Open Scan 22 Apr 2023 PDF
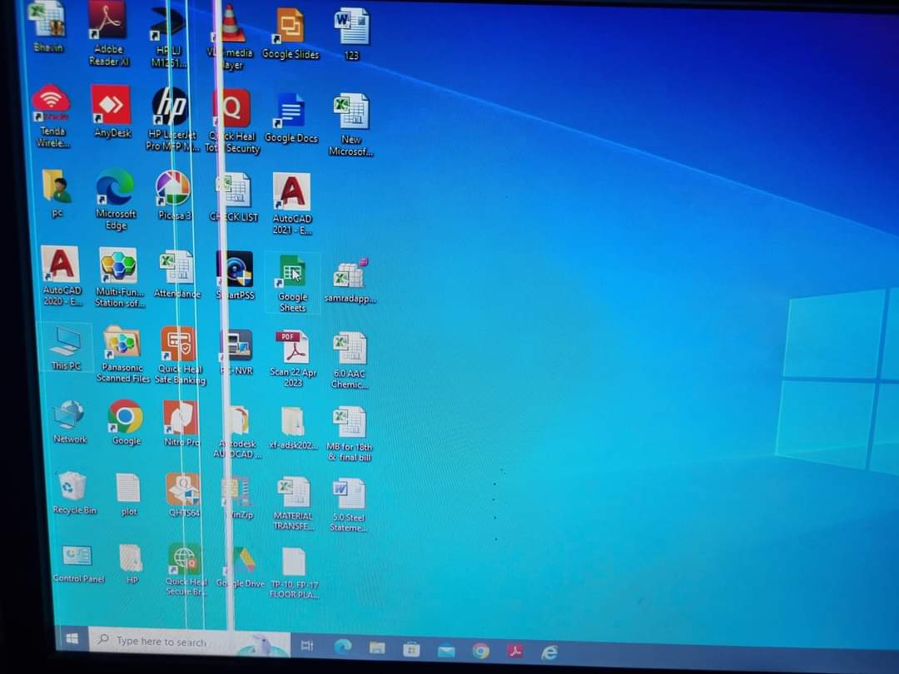 click(x=293, y=359)
